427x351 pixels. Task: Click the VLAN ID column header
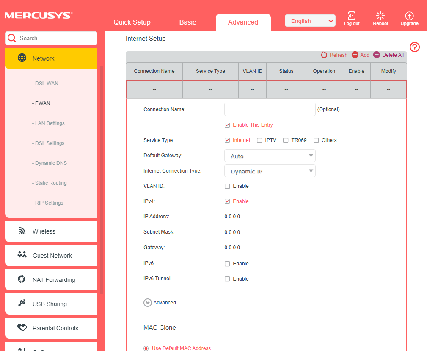[x=253, y=71]
